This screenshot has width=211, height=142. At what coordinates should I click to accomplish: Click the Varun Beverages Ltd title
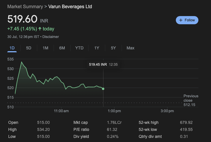pos(70,7)
